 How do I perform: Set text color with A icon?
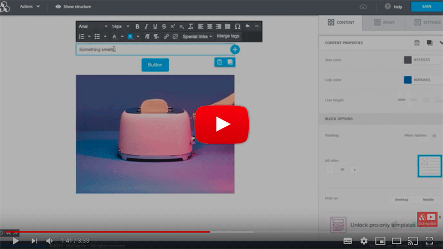tap(115, 37)
